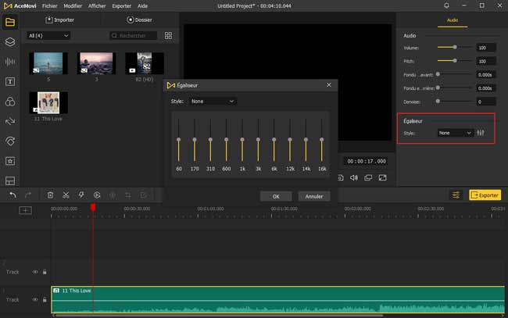Open the Transitions panel in sidebar
The height and width of the screenshot is (318, 508).
10,122
